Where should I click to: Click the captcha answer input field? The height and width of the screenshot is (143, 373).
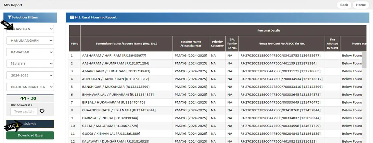(24, 111)
